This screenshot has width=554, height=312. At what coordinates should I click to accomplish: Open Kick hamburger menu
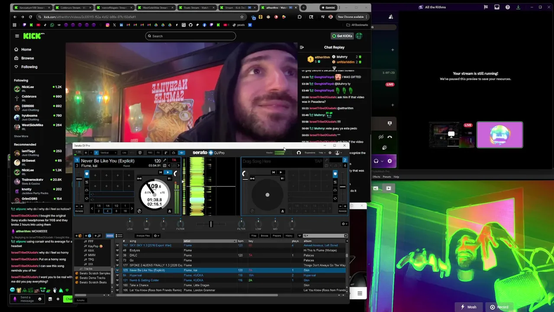pos(17,36)
